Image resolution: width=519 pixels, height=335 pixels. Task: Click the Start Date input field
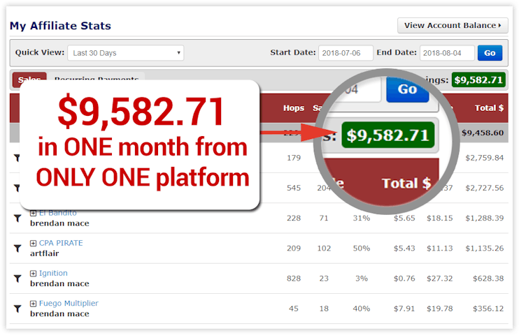(346, 53)
